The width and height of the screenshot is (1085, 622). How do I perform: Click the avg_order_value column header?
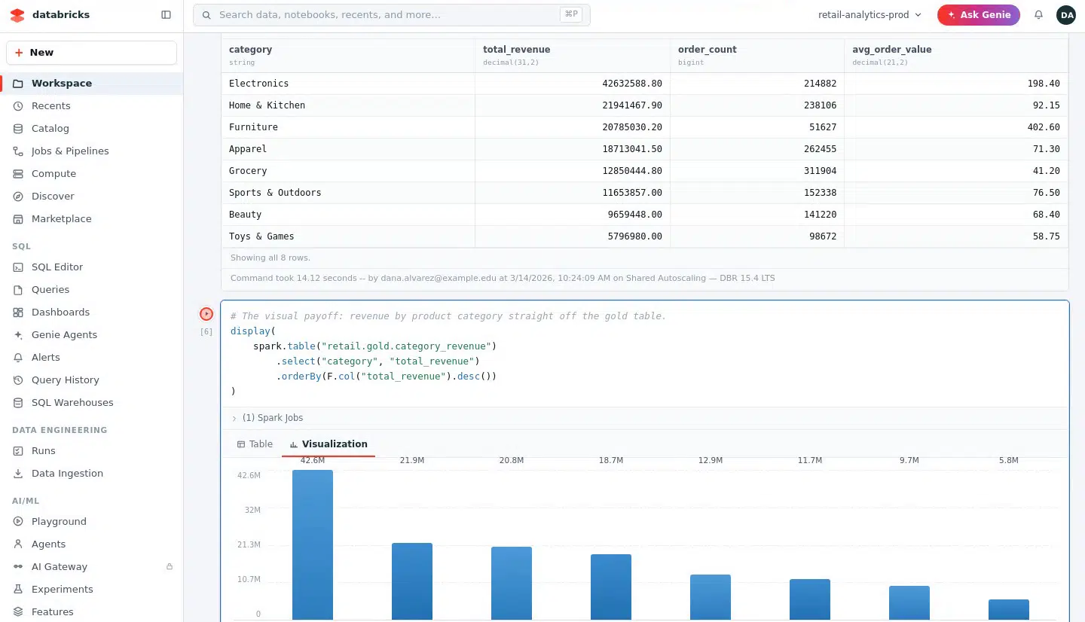pyautogui.click(x=956, y=55)
